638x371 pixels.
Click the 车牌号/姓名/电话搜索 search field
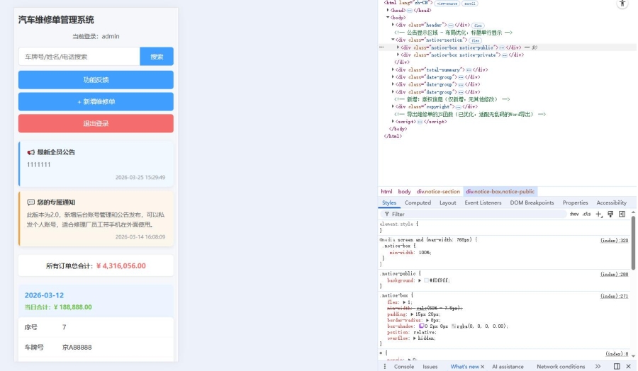pos(79,57)
